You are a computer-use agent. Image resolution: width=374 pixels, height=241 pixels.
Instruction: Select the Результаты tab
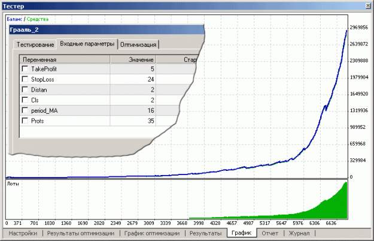click(205, 233)
